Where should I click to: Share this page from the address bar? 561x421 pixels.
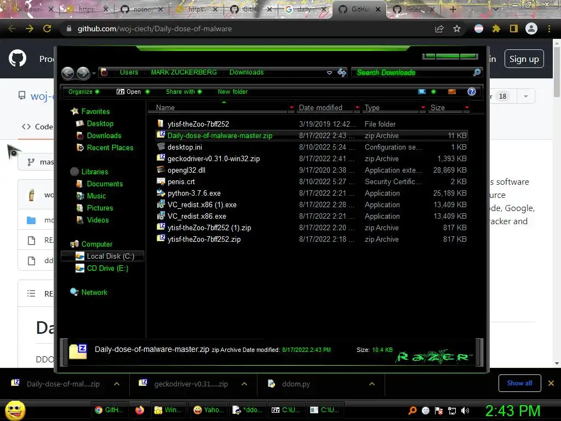(439, 29)
